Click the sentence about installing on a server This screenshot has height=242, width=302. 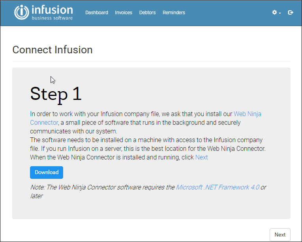tap(148, 148)
